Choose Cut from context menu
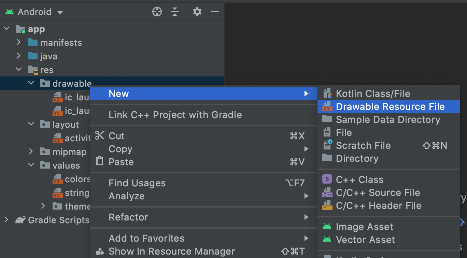 click(x=204, y=136)
